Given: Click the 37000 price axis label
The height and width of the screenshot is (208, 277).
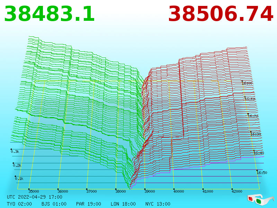Looking at the screenshot, I should [x=91, y=191].
